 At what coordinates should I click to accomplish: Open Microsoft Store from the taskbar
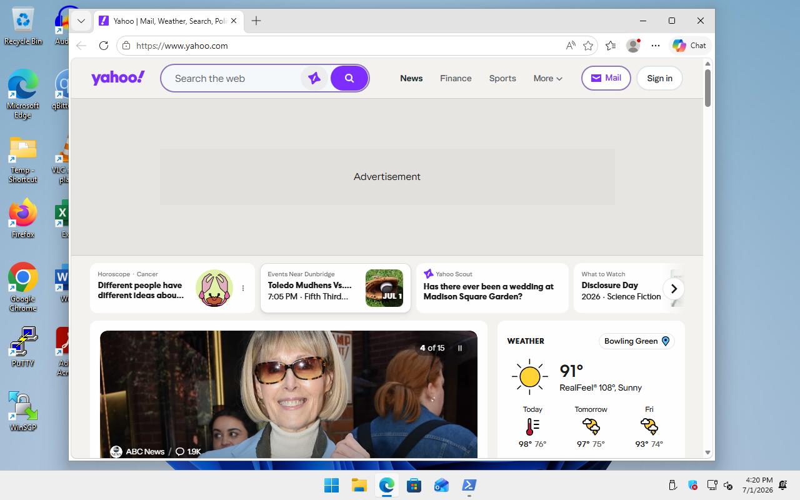pos(414,486)
